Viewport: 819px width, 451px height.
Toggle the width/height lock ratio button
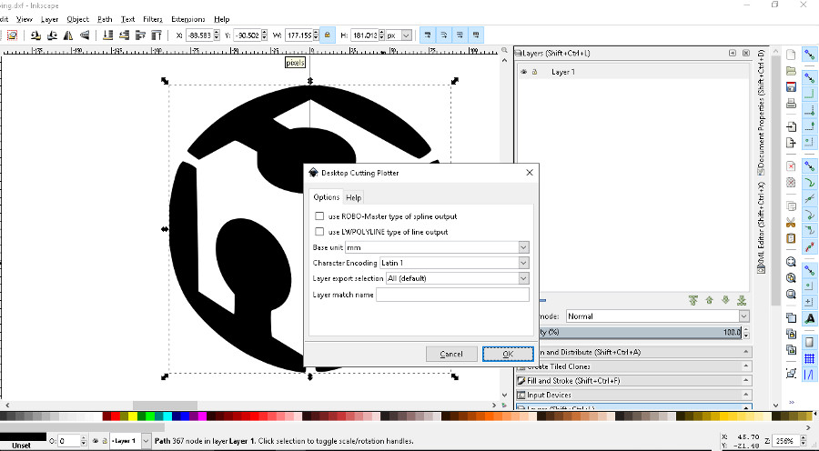[x=328, y=35]
